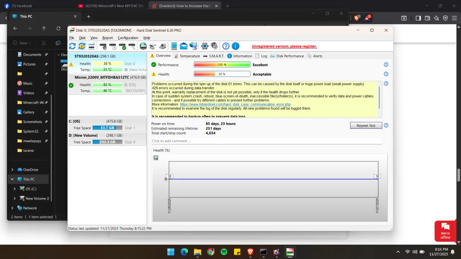The image size is (461, 259).
Task: Switch to the Information tab
Action: (240, 56)
